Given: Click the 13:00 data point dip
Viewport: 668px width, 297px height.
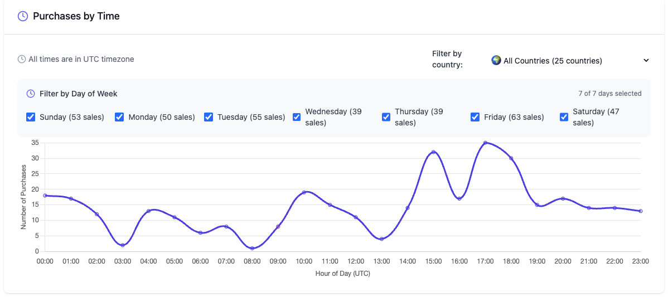Looking at the screenshot, I should [381, 239].
